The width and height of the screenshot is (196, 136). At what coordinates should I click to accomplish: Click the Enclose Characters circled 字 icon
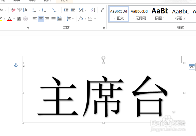[25, 19]
